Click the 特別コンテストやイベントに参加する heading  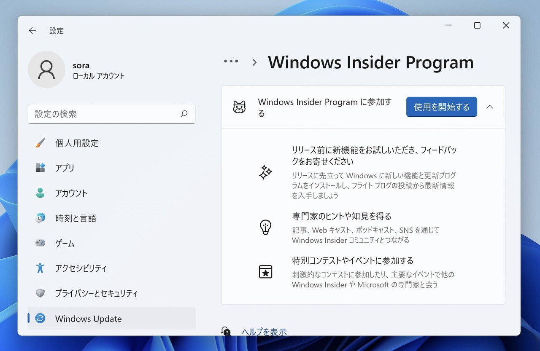click(353, 260)
